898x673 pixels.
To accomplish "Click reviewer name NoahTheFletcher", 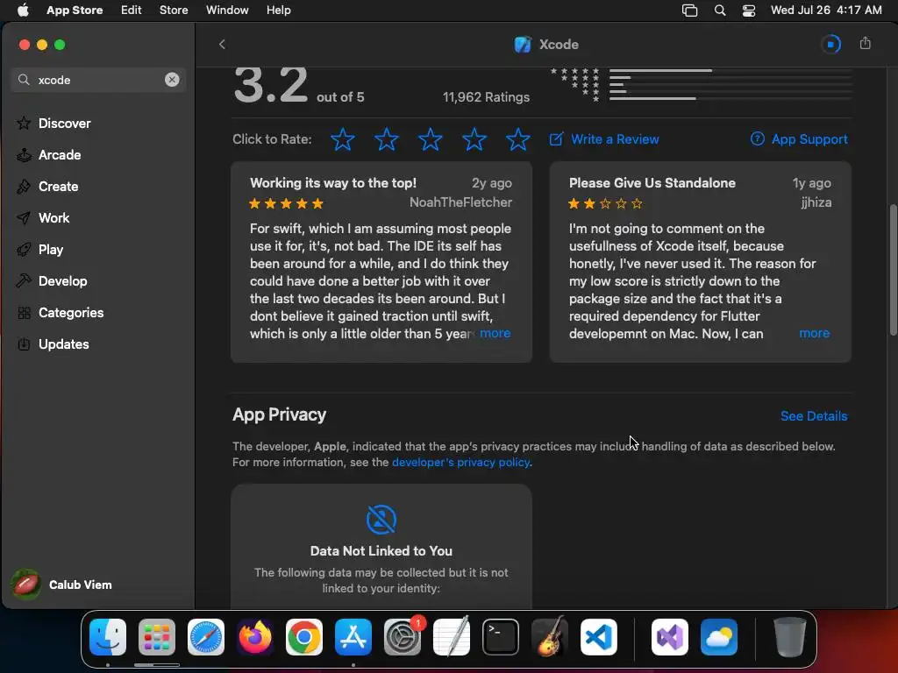I will click(x=460, y=202).
